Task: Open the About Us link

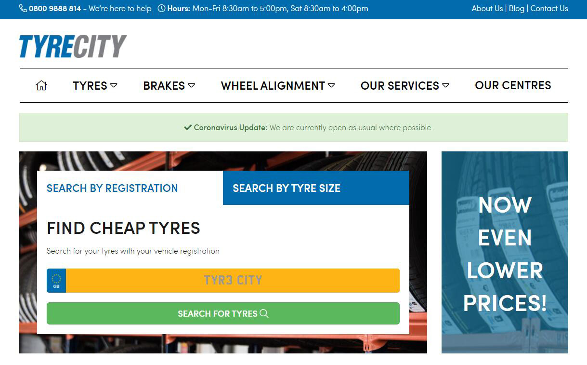Action: [x=487, y=8]
